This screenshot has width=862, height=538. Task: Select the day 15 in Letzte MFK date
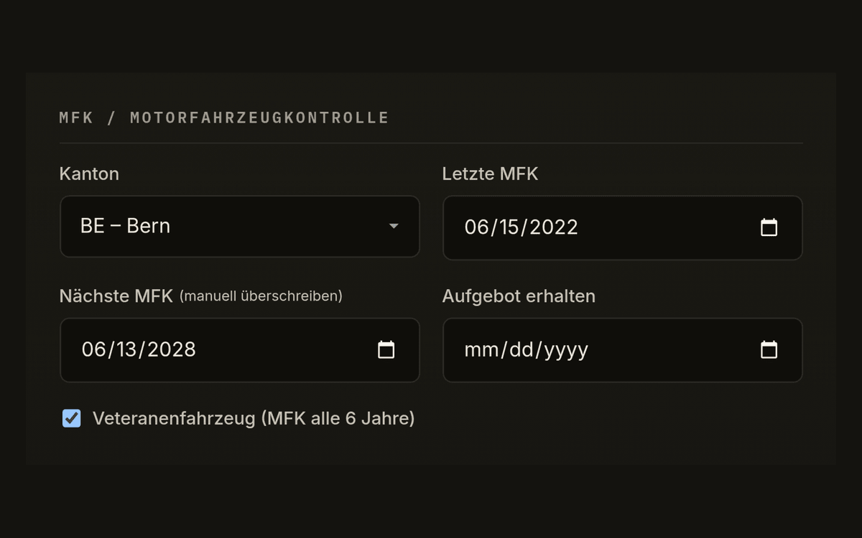[x=508, y=227]
